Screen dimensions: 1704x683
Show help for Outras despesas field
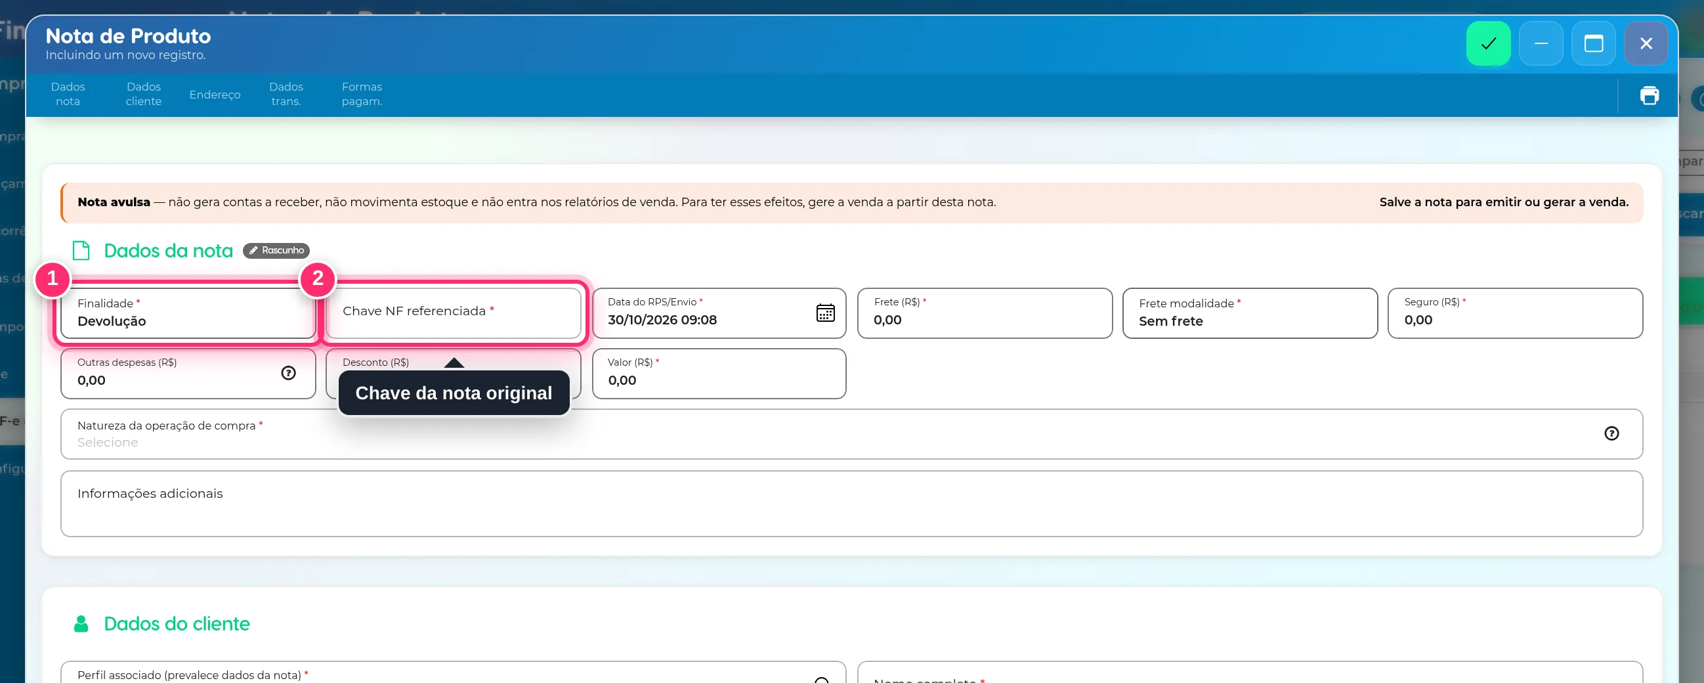point(288,372)
